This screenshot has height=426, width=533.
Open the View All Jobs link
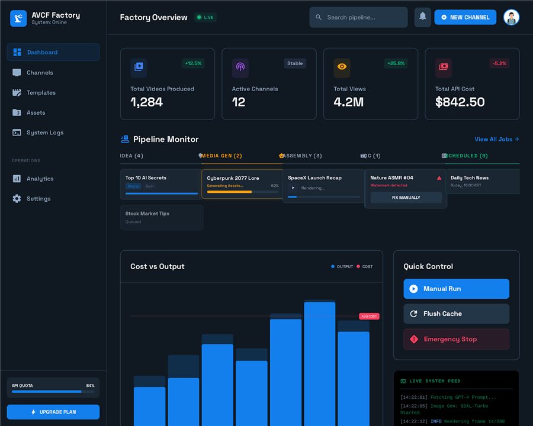tap(497, 139)
